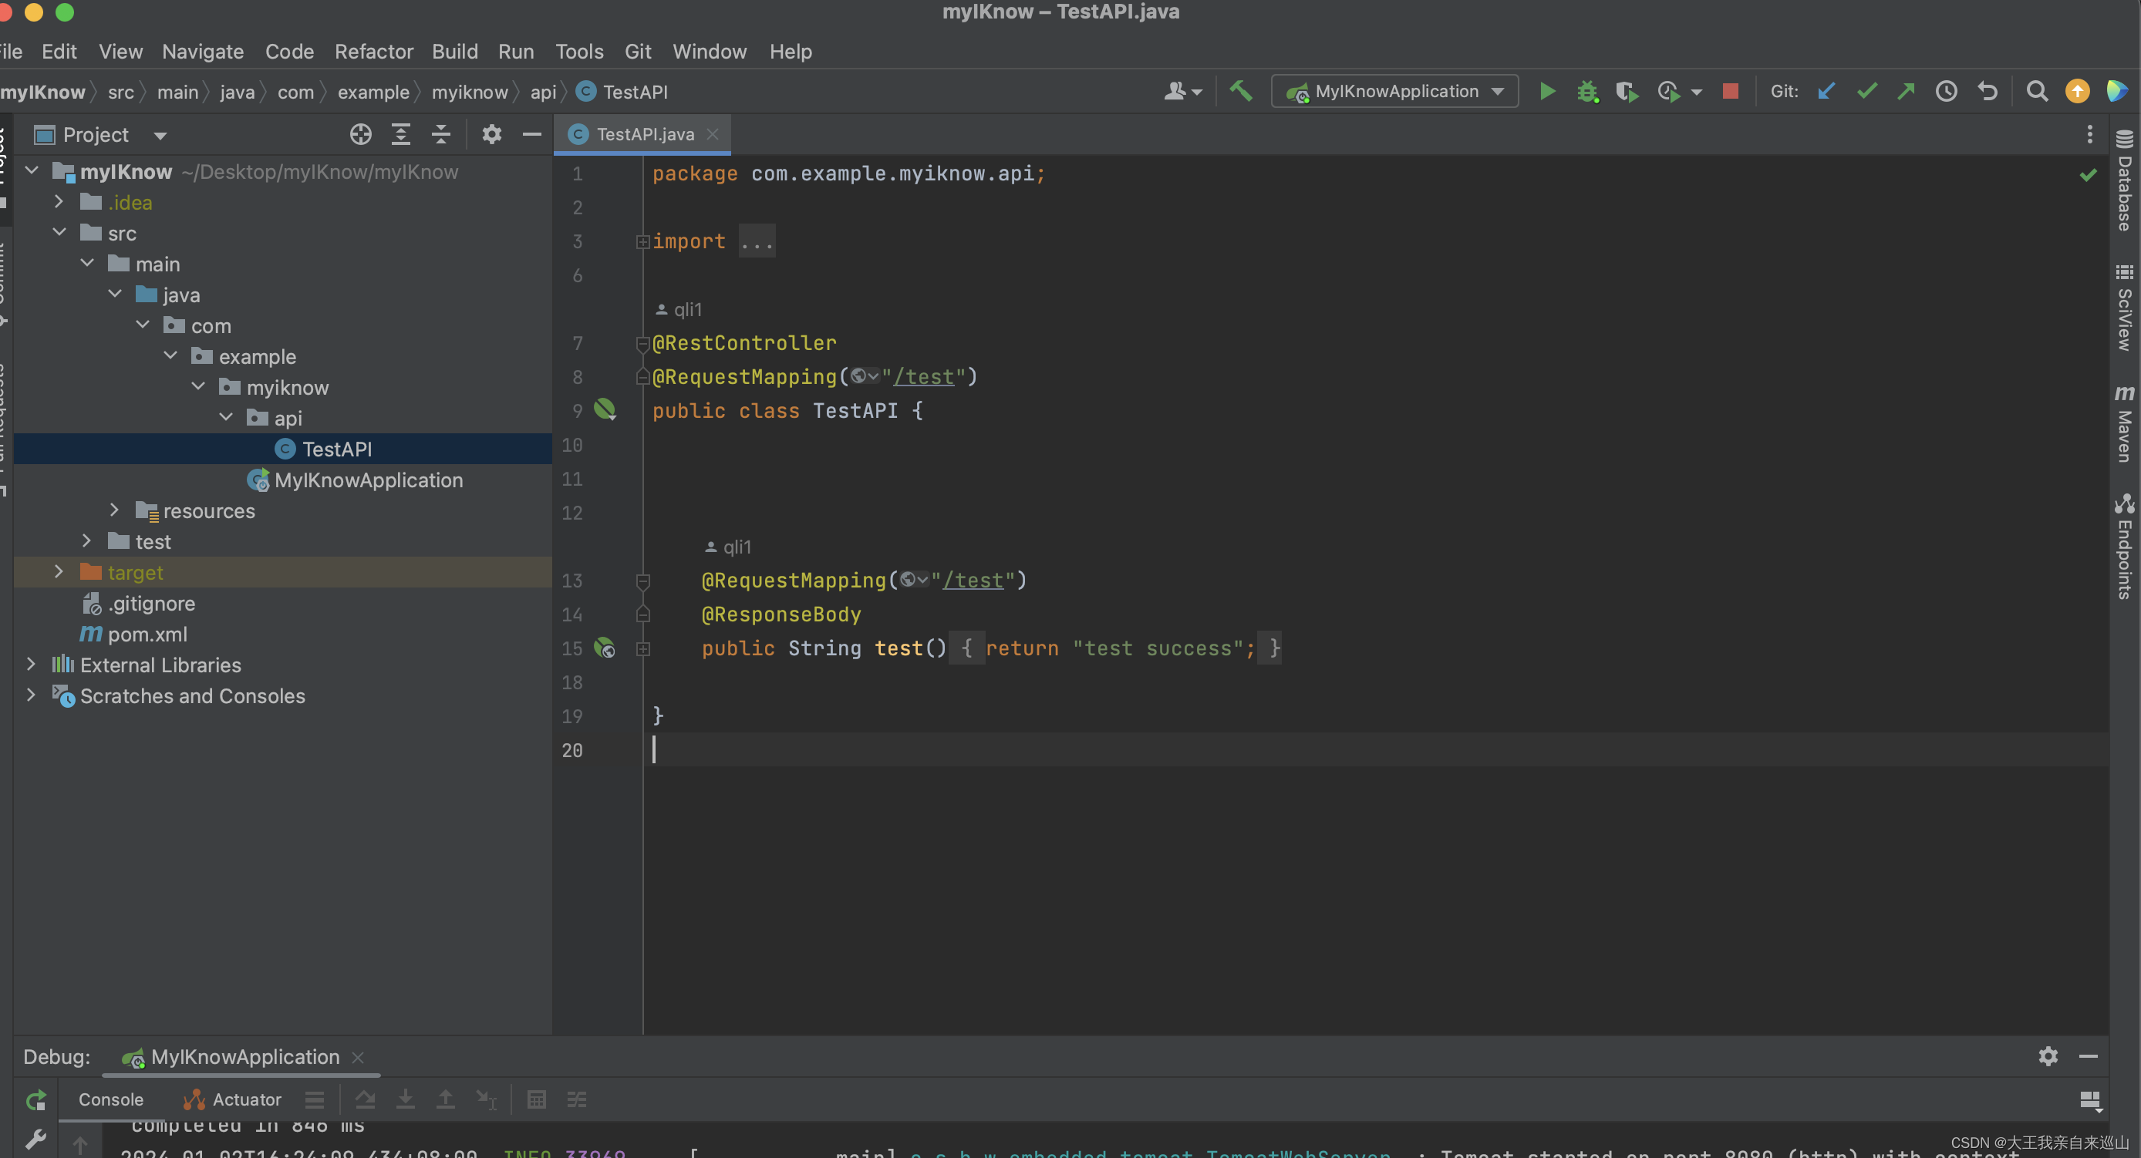Stop the running application with red square
The height and width of the screenshot is (1158, 2141).
(x=1731, y=92)
